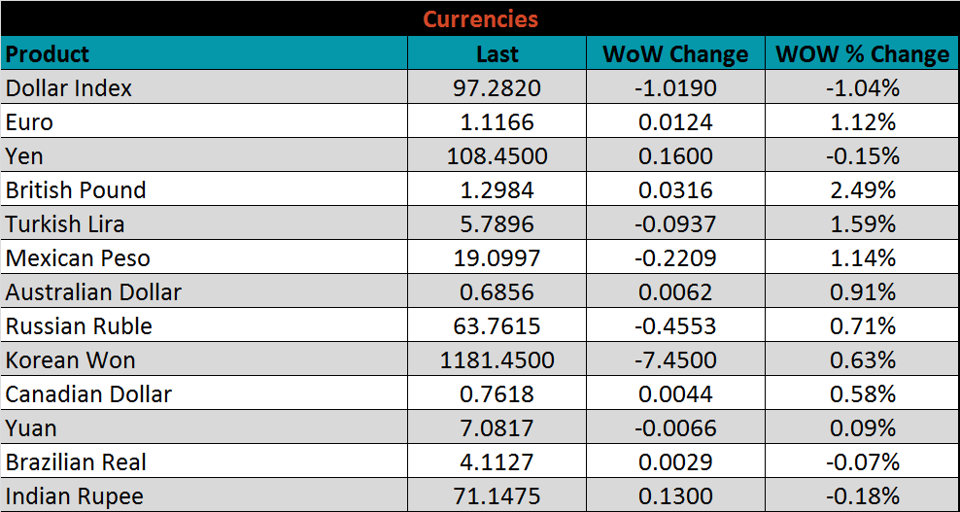Click the Canadian Dollar row label

pos(88,394)
